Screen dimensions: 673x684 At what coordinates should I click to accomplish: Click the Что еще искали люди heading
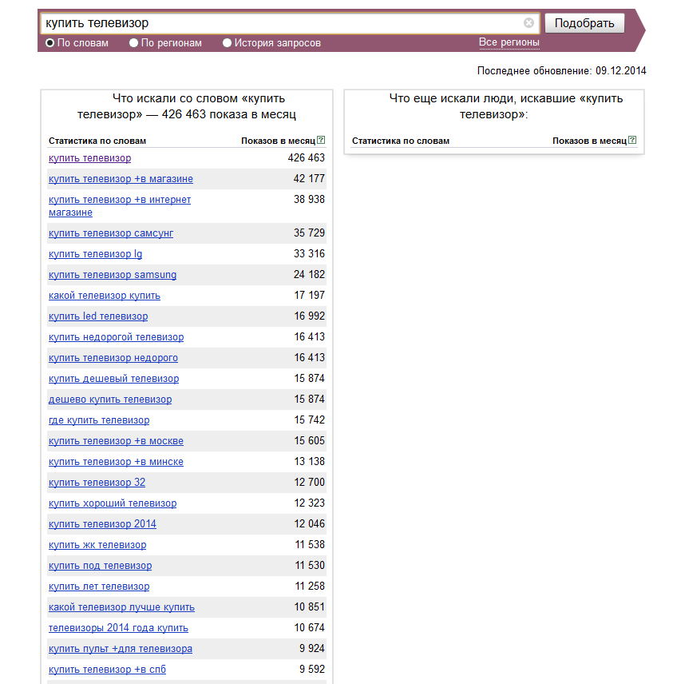(x=506, y=106)
